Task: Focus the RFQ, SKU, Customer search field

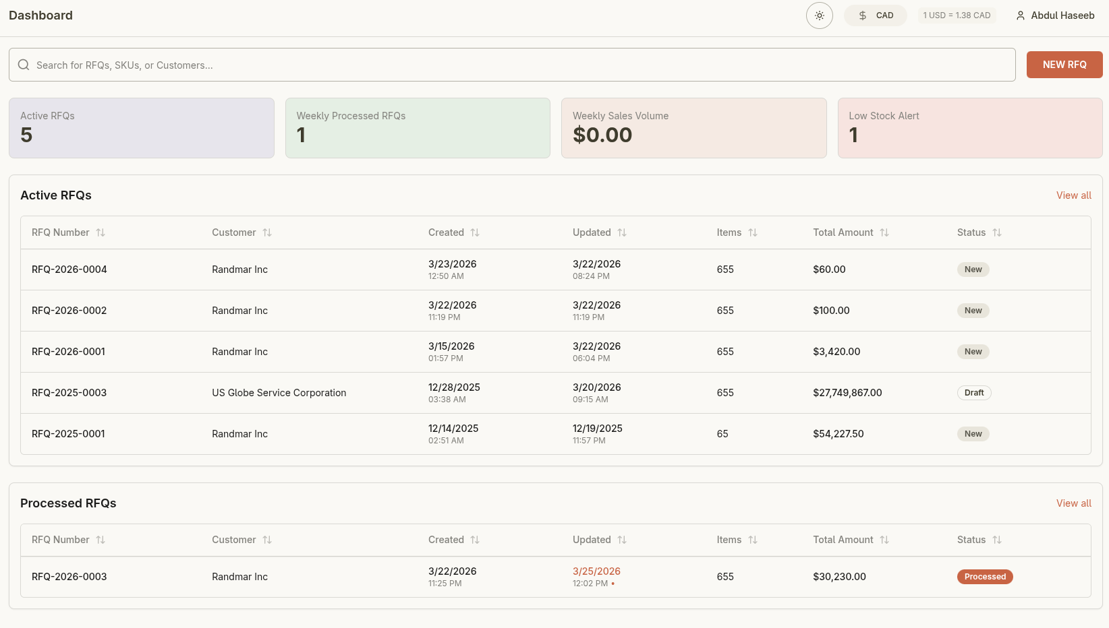Action: tap(512, 65)
